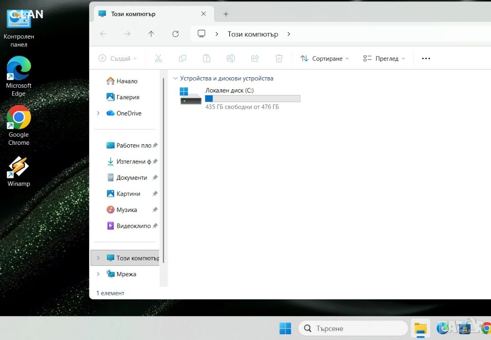The width and height of the screenshot is (491, 340).
Task: Open the Създай new item button
Action: 117,59
